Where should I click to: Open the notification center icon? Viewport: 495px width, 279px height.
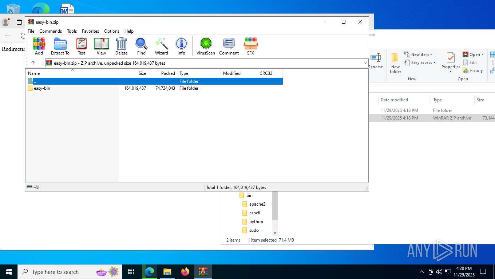pos(483,272)
